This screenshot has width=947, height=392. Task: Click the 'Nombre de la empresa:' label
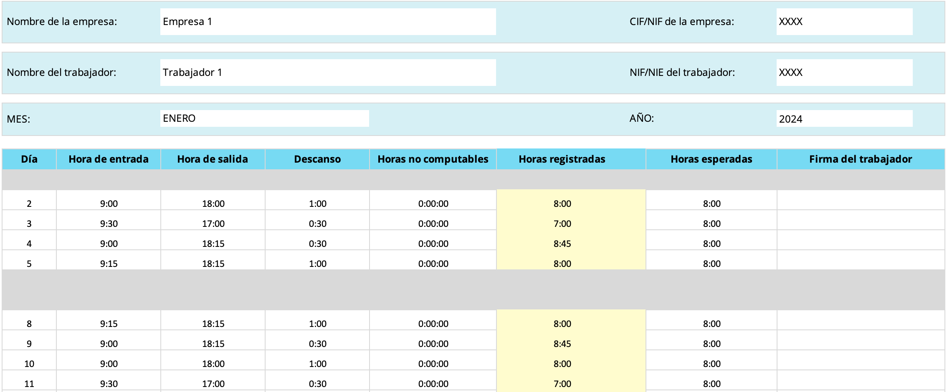tap(62, 22)
